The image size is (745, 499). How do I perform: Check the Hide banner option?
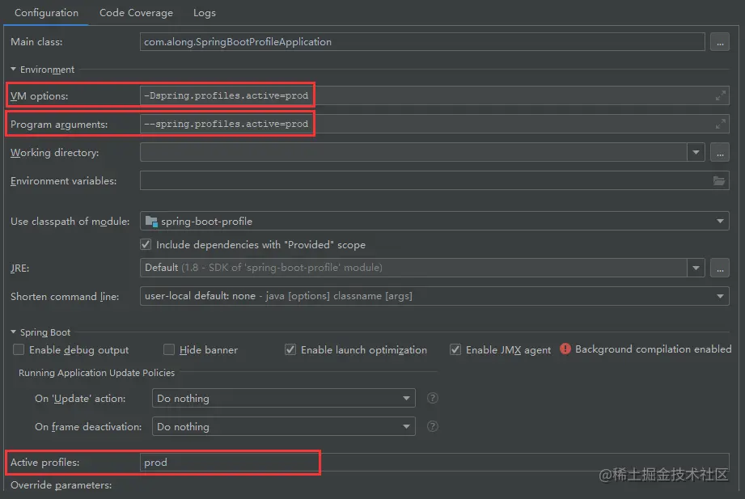(x=169, y=349)
